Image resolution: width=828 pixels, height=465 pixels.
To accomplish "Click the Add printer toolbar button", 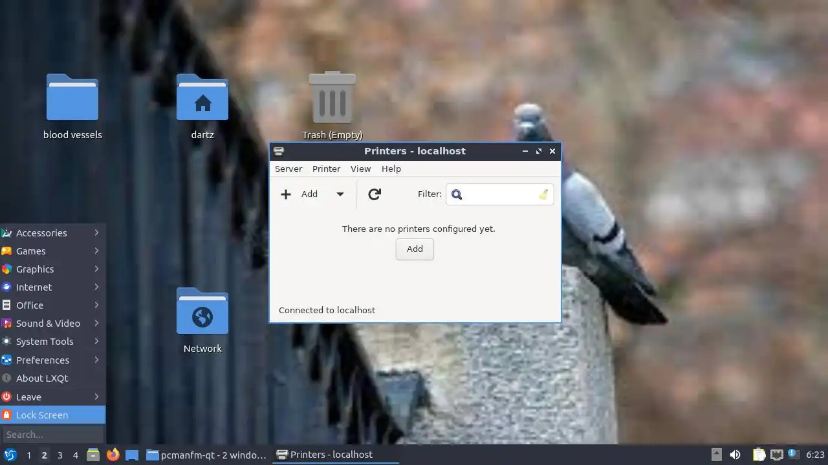I will [x=300, y=194].
